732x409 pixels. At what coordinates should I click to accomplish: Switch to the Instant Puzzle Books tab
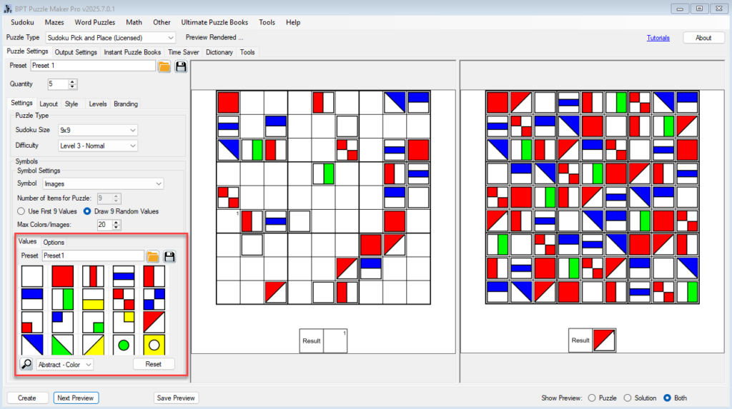(132, 52)
